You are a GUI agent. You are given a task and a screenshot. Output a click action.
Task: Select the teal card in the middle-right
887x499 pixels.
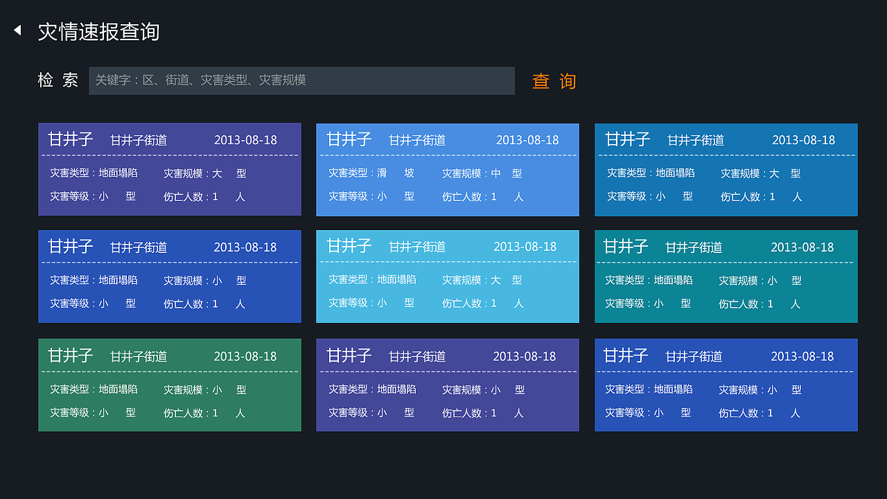[726, 277]
